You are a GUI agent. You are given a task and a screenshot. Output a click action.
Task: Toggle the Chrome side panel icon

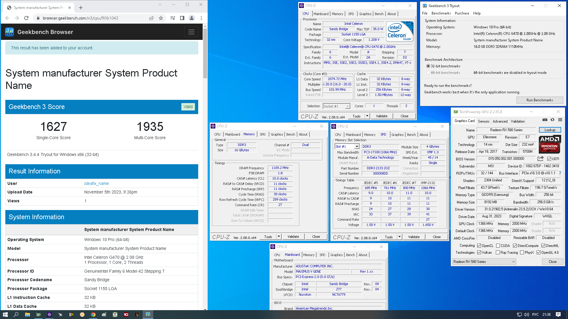tap(182, 18)
